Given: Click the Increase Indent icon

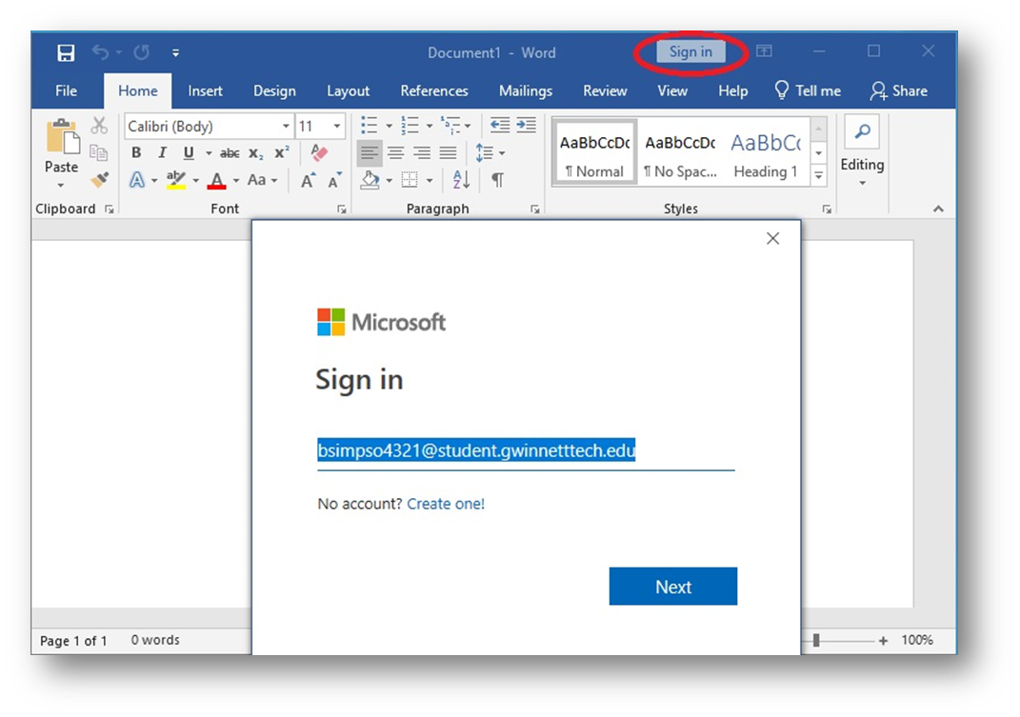Looking at the screenshot, I should point(526,126).
